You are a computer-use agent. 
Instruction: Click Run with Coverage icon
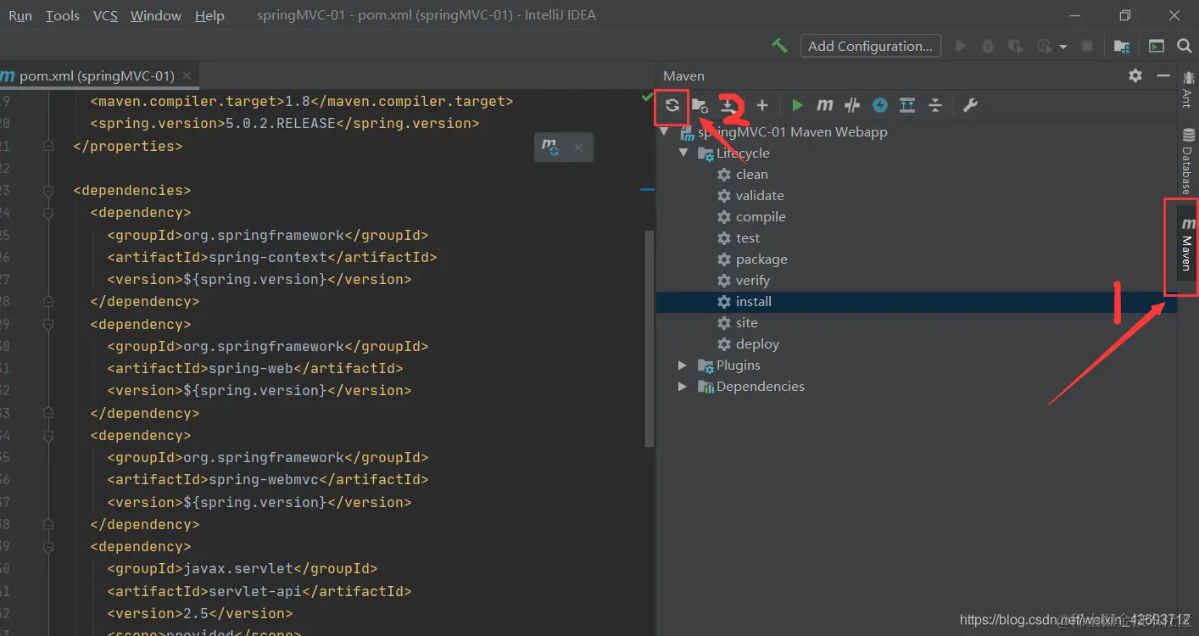(x=1015, y=46)
